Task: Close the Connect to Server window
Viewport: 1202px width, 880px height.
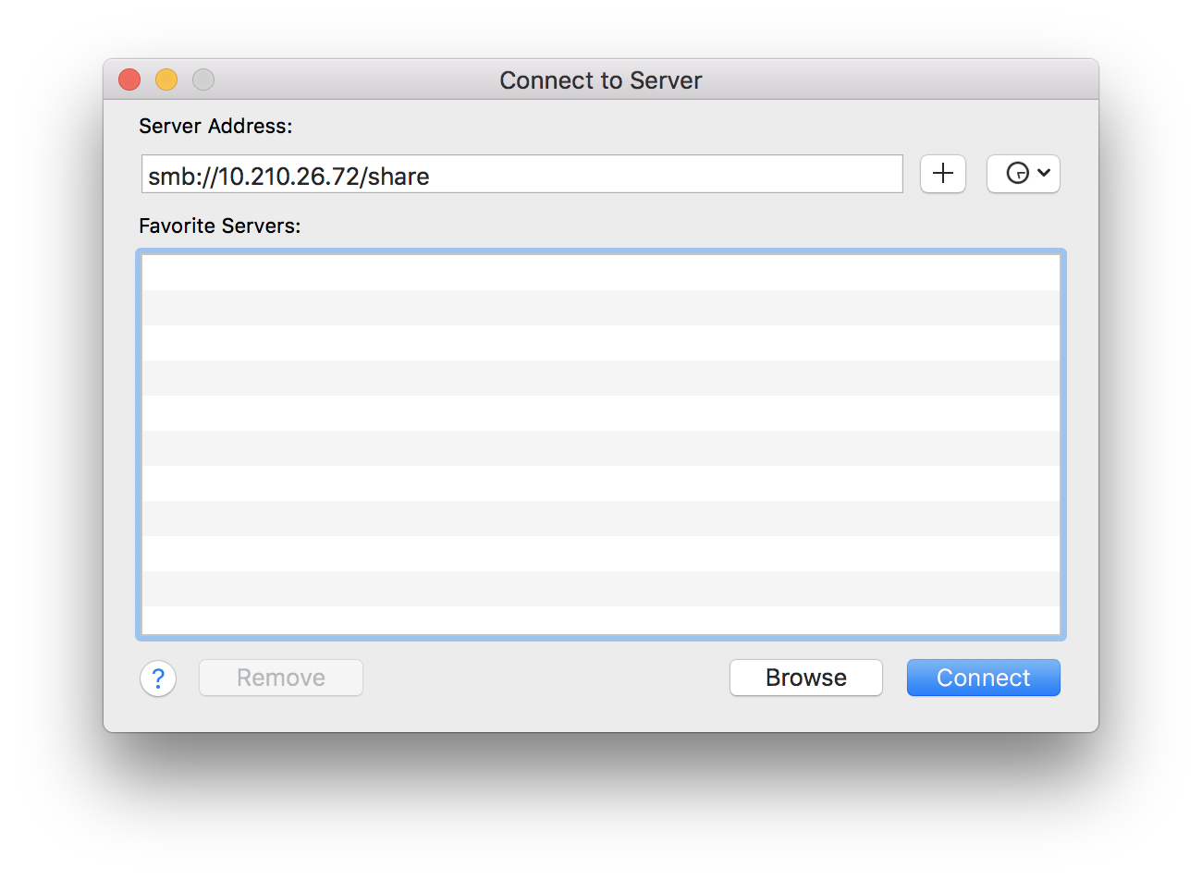Action: tap(129, 79)
